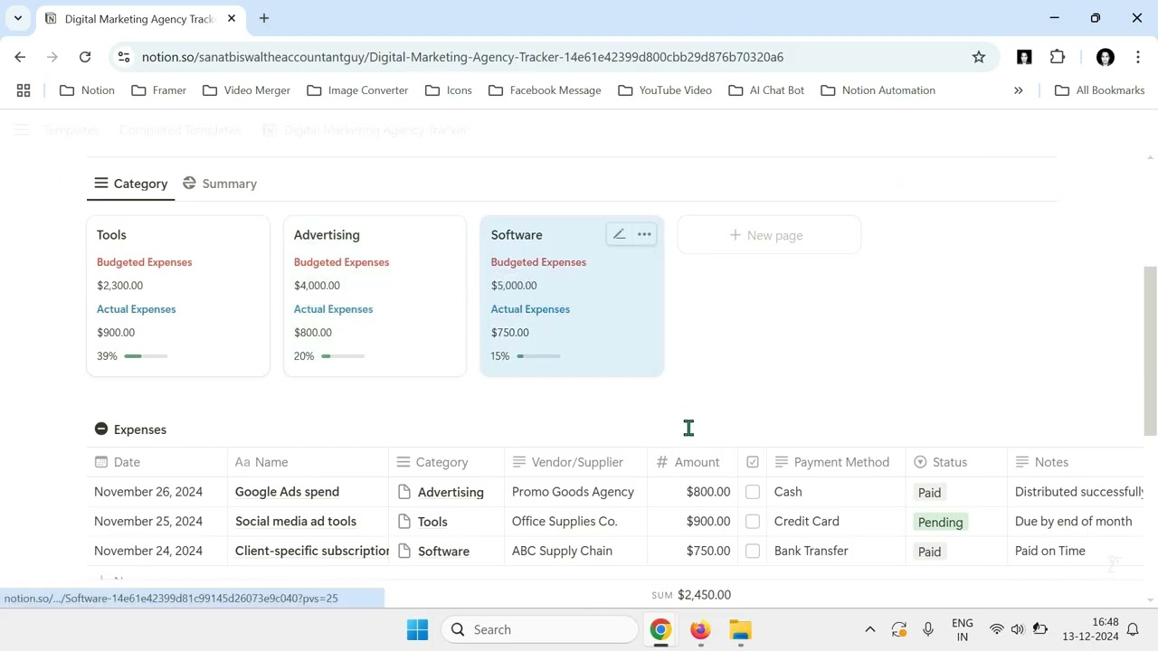Close the Digital Marketing Agency Tracker tab
The image size is (1158, 651).
click(232, 18)
